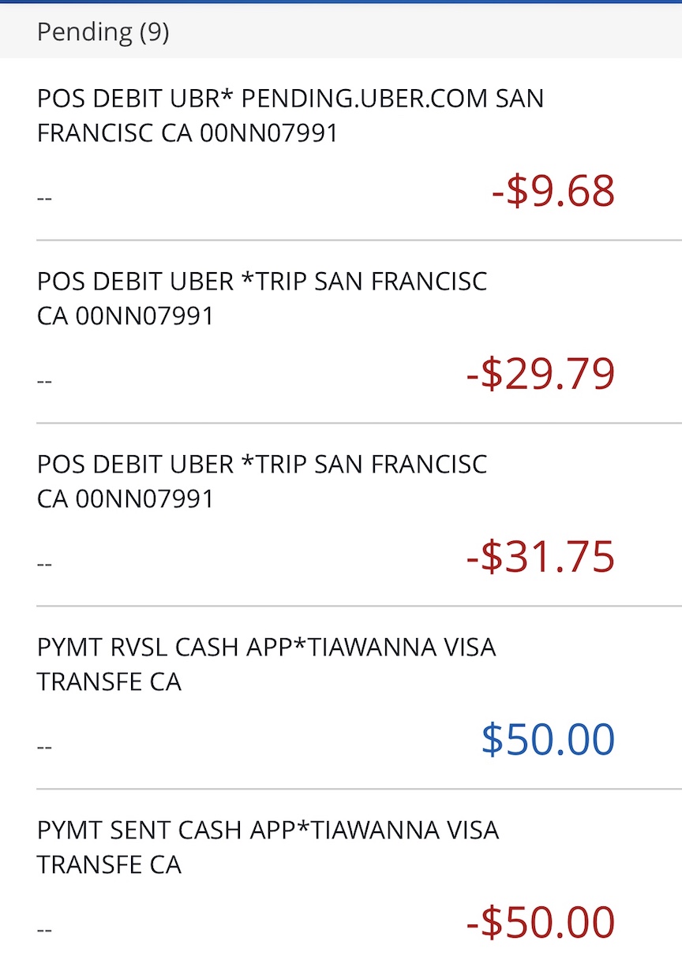Tap the blue $50.00 reversal amount
682x971 pixels.
click(x=549, y=740)
